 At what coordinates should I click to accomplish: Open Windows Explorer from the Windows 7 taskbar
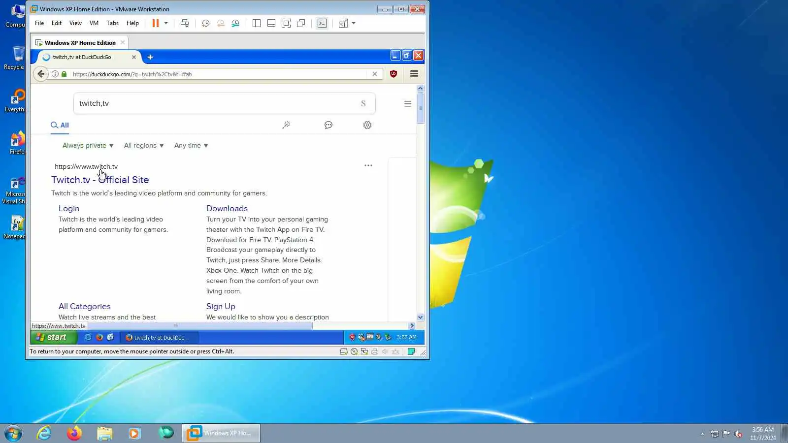click(104, 433)
